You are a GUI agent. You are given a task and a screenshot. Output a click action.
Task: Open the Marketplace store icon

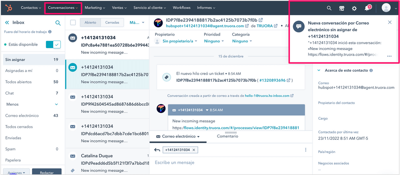[342, 8]
